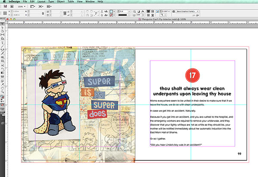Open the fill color dropdown arrow
This screenshot has height=177, width=258.
(114, 11)
